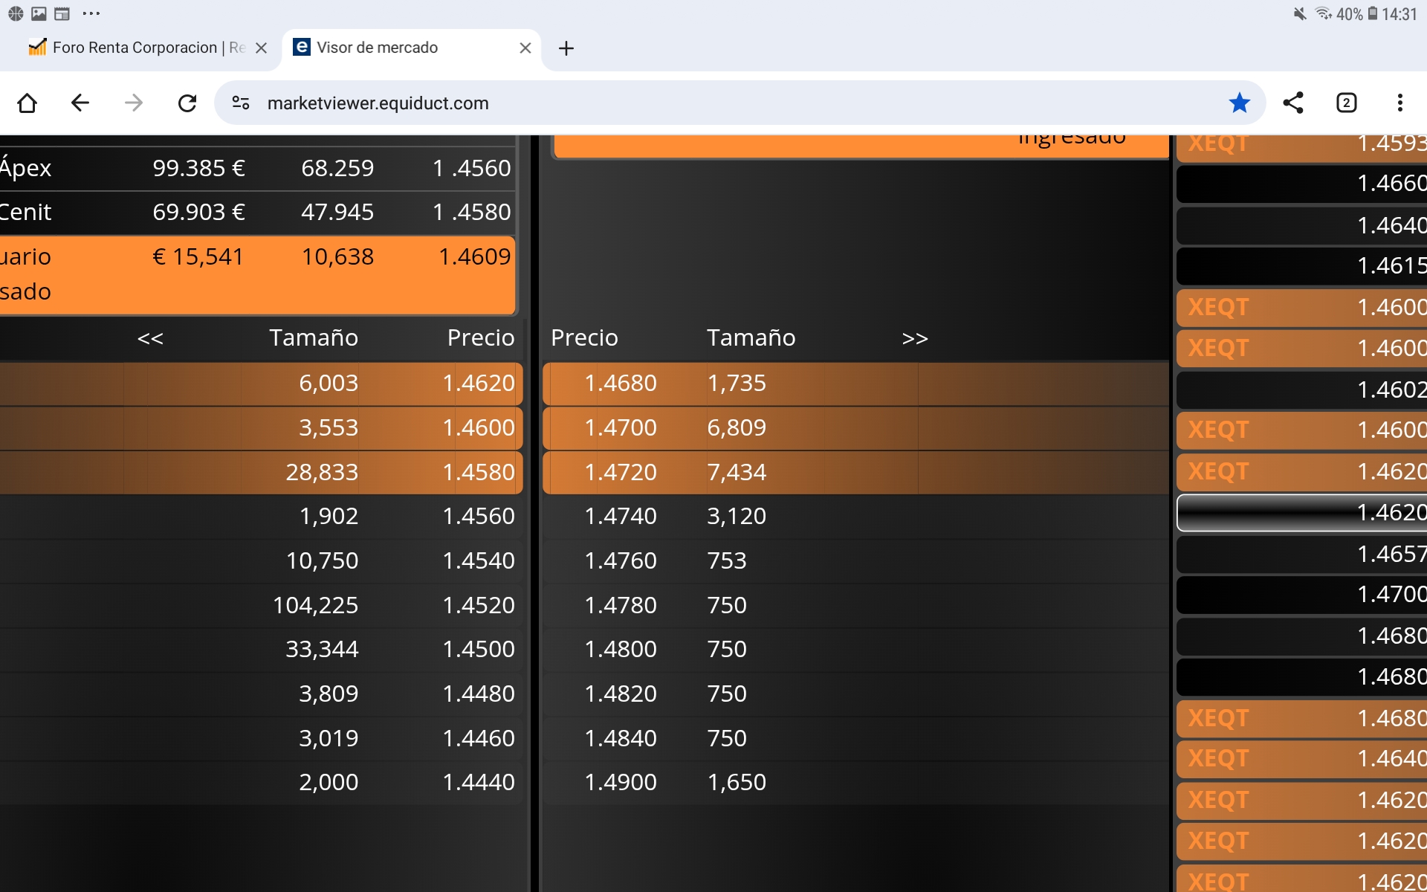Collapse bid depth with << arrows
The width and height of the screenshot is (1427, 892).
tap(150, 338)
